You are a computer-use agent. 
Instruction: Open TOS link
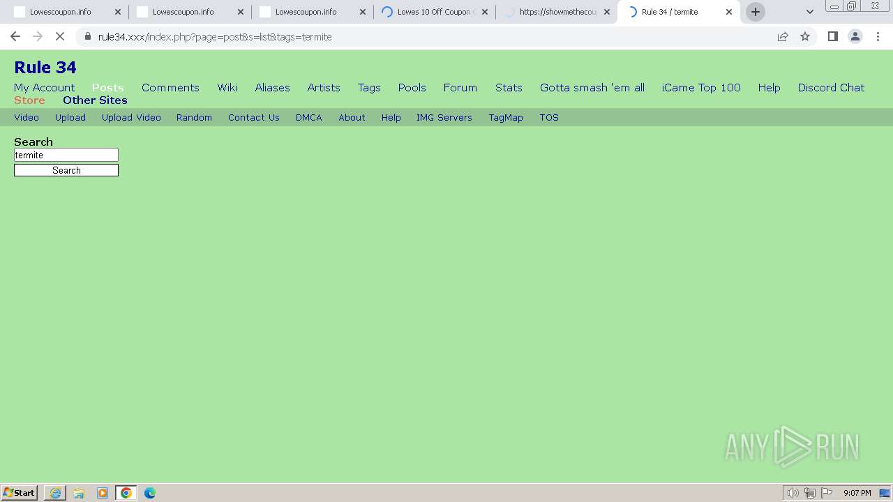click(x=549, y=117)
